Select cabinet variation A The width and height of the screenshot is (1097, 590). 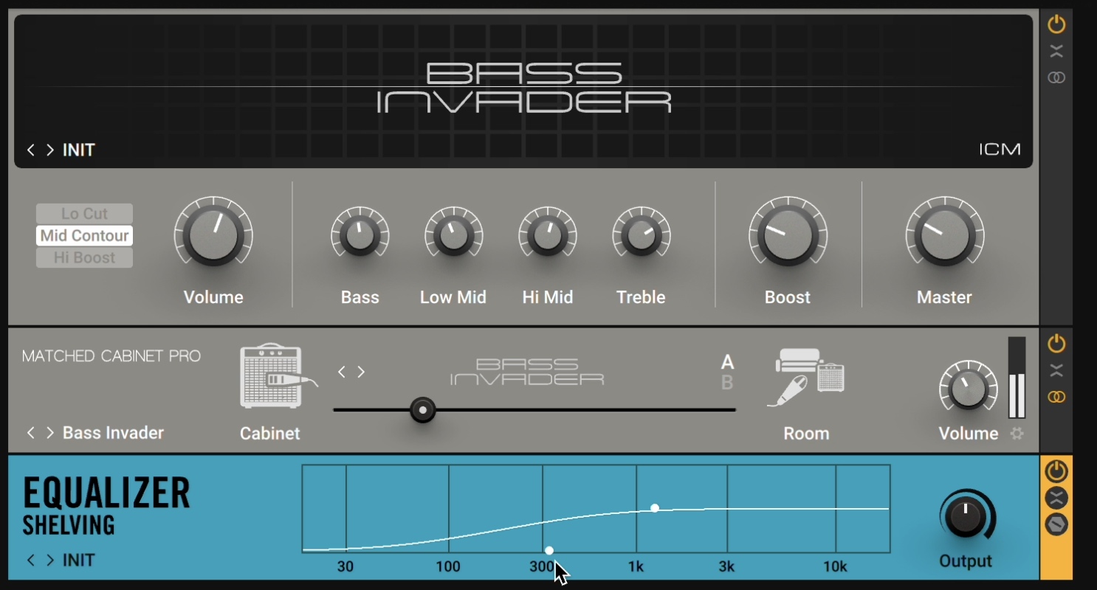pos(728,362)
